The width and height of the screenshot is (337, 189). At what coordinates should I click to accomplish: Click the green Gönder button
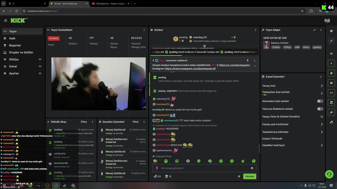250,176
